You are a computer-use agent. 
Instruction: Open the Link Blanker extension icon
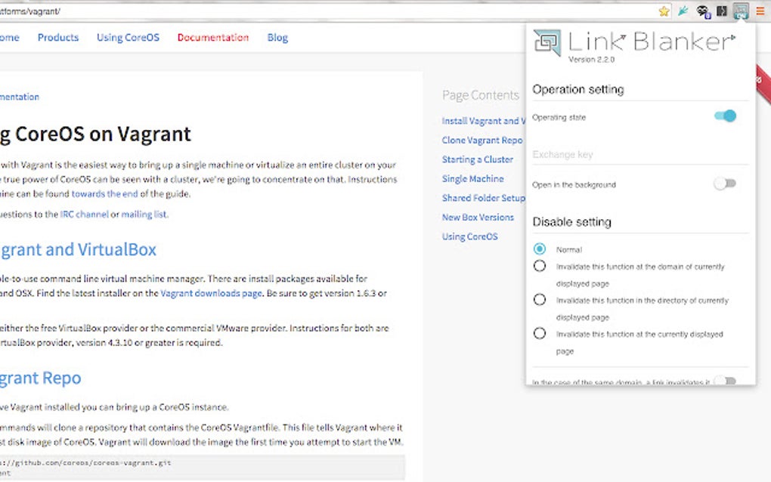point(739,11)
